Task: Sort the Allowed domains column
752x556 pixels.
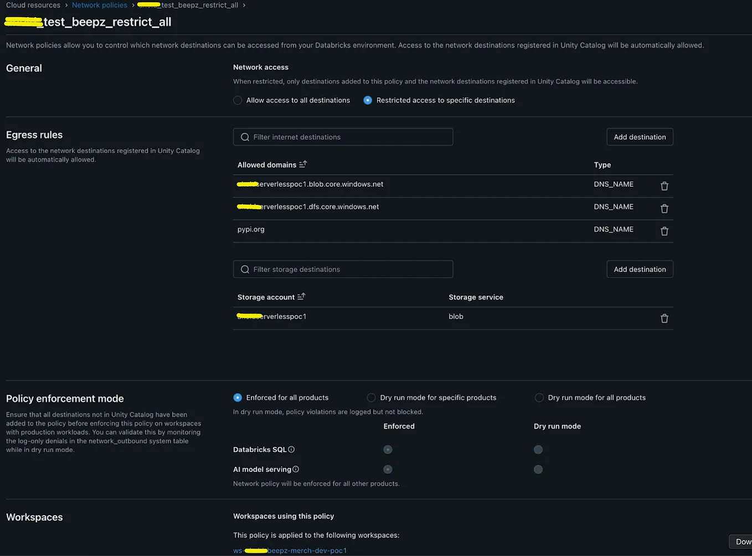Action: click(302, 164)
